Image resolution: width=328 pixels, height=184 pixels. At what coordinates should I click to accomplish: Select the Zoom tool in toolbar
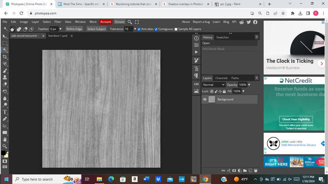pyautogui.click(x=5, y=146)
